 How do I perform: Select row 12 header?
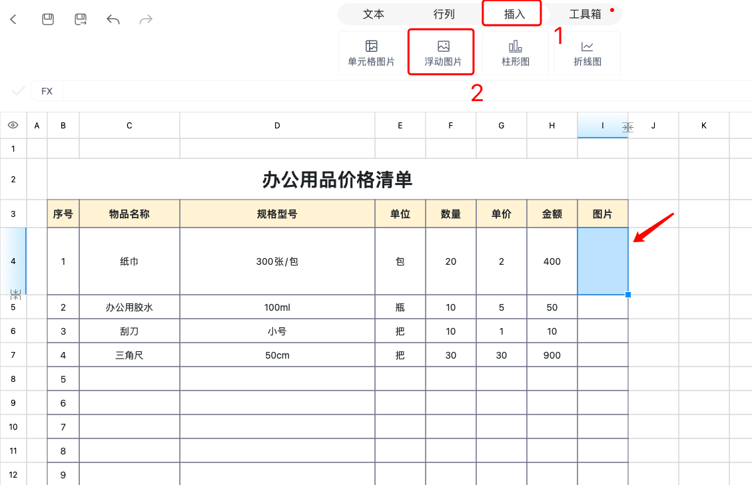(x=13, y=474)
